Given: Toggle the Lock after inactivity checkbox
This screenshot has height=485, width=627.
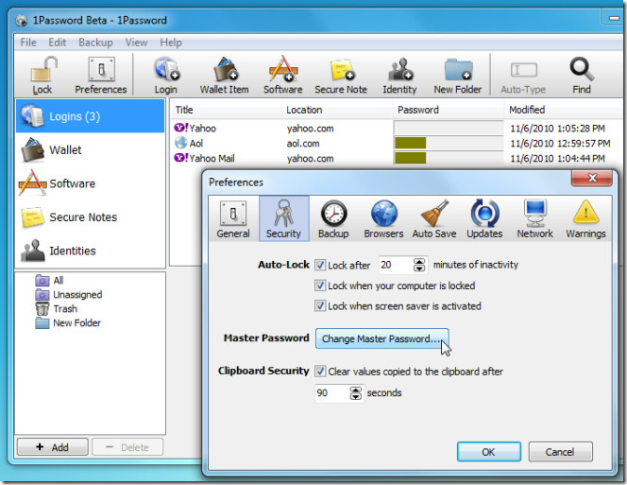Looking at the screenshot, I should point(320,265).
